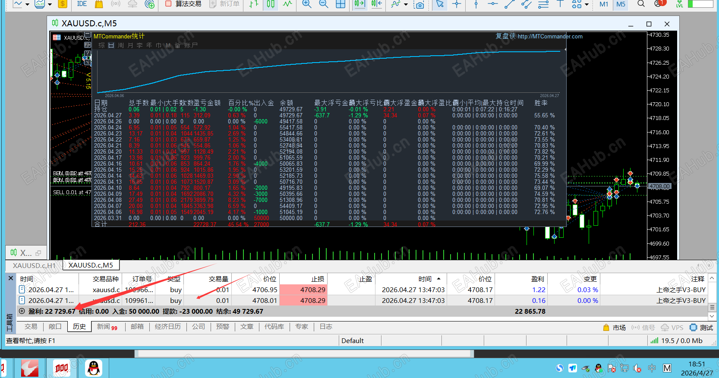Screen dimensions: 719x378
Task: Draw a horizontal line on chart
Action: click(x=492, y=4)
